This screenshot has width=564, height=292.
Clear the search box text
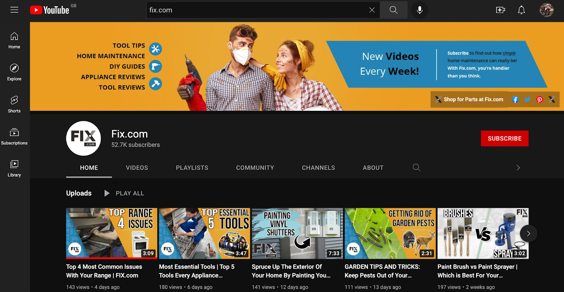[372, 10]
